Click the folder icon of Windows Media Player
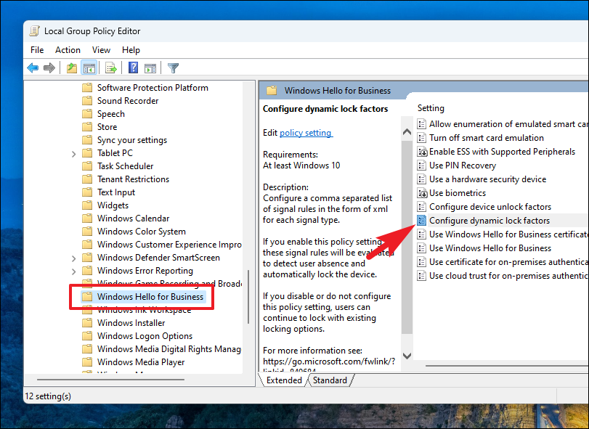Screen dimensions: 589x429 click(87, 361)
